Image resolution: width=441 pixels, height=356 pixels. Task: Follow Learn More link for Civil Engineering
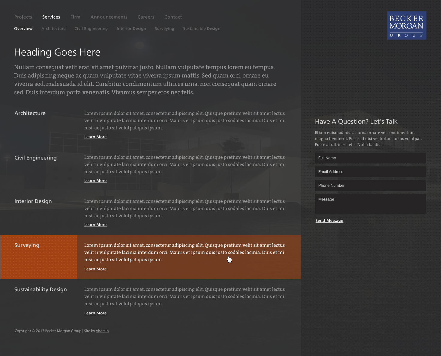[95, 181]
